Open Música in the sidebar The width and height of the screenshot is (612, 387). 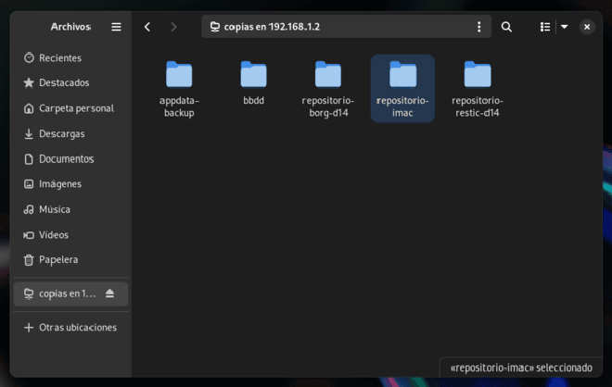pos(70,209)
